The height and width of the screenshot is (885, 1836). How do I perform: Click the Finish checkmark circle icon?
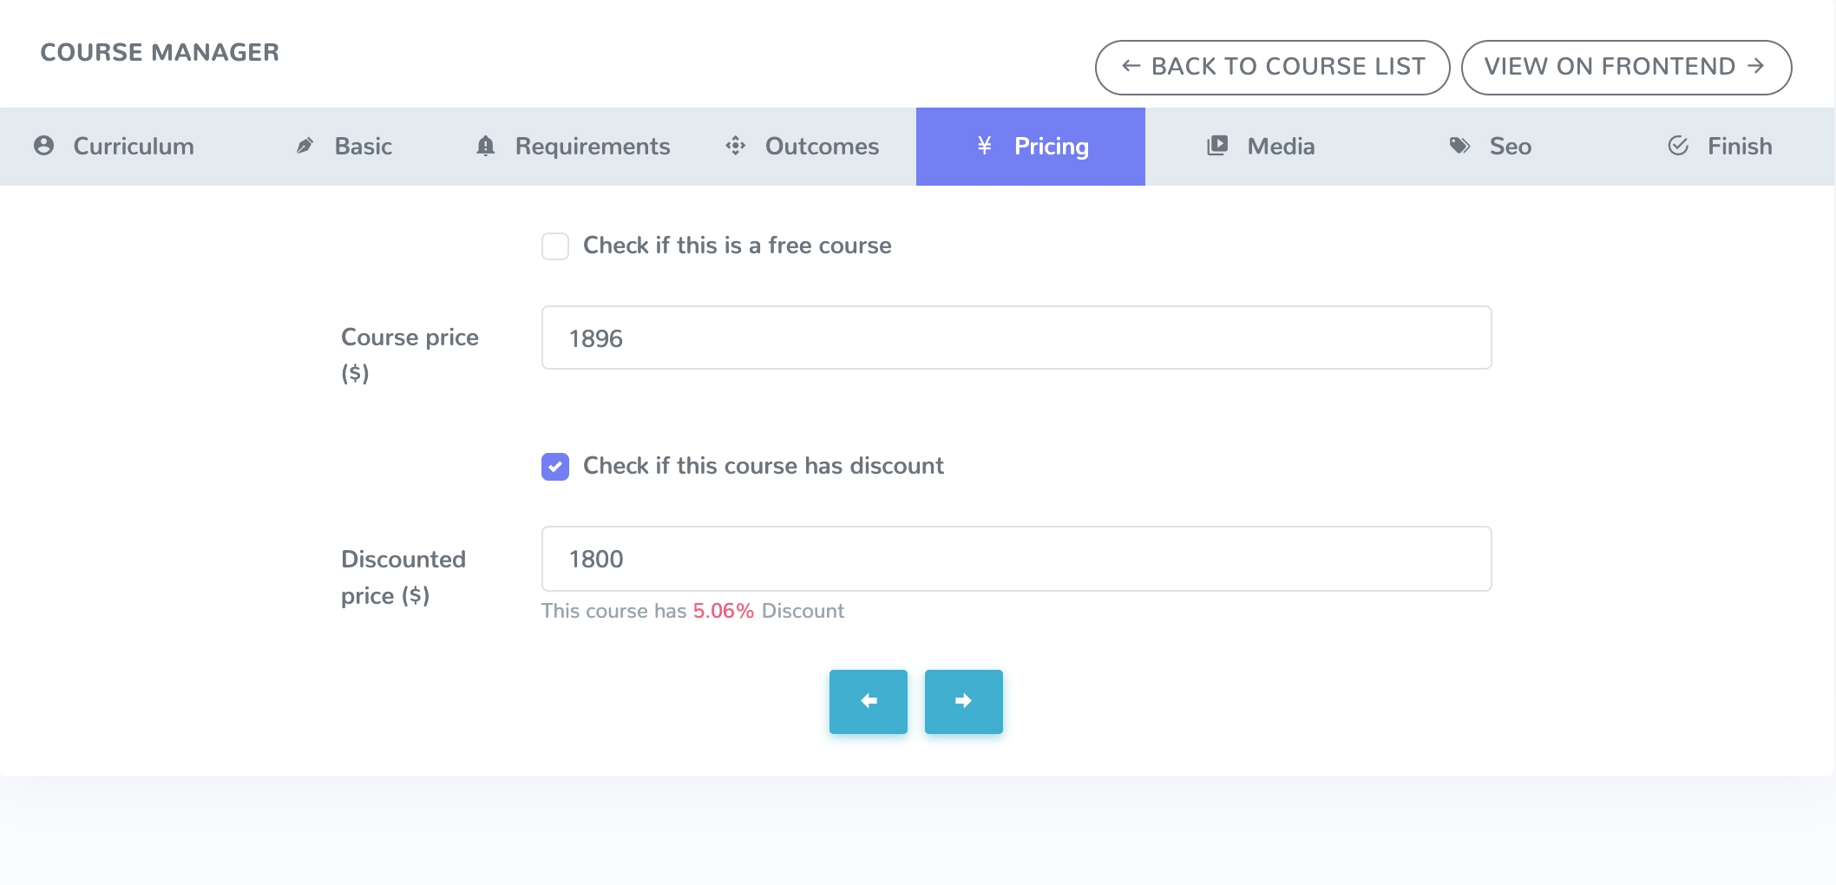pos(1678,146)
